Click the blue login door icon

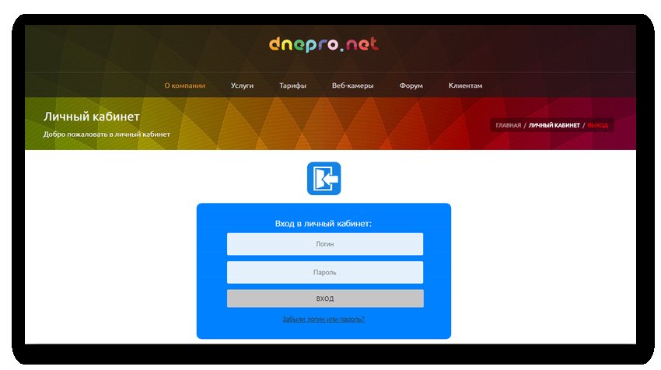click(324, 178)
